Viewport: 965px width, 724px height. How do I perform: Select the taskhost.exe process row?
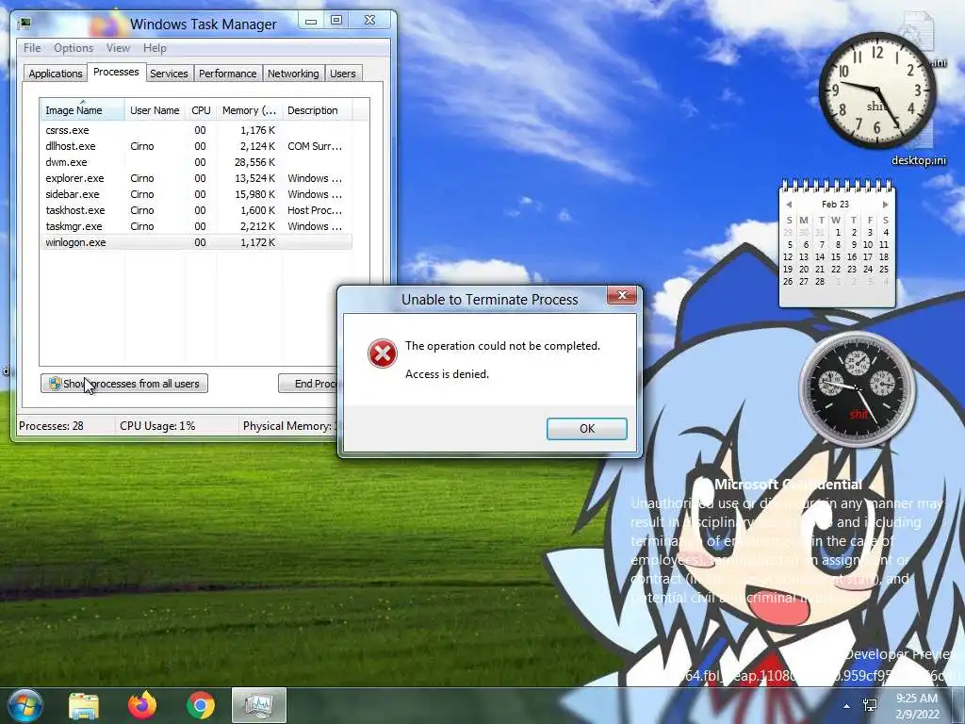[196, 210]
